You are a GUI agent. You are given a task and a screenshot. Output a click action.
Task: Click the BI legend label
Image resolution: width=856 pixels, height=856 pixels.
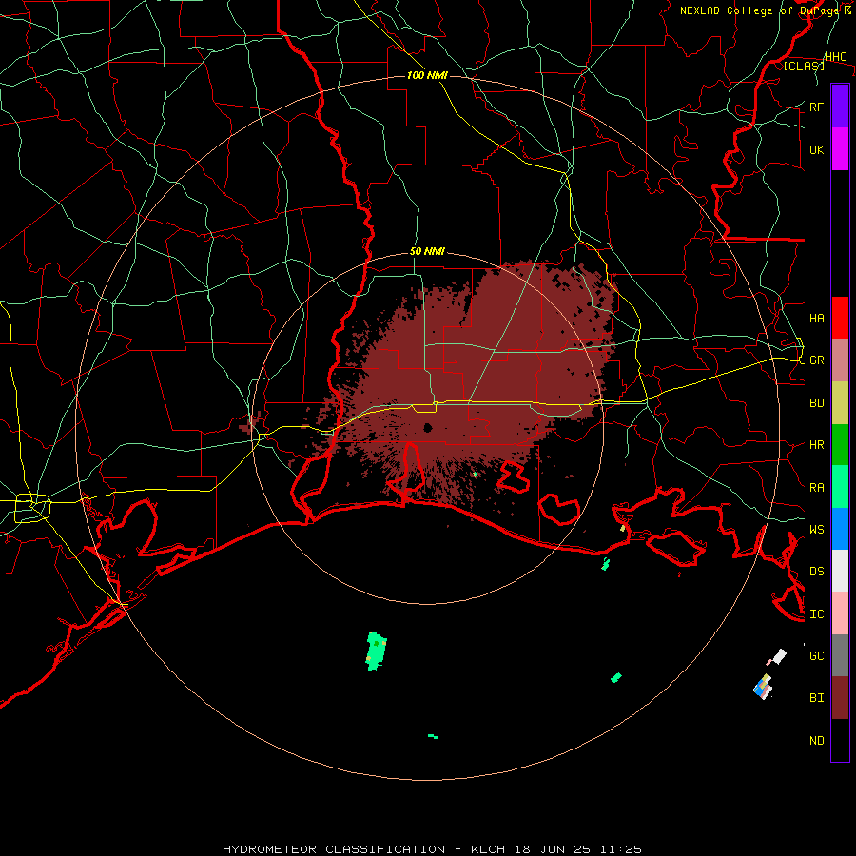(x=816, y=698)
